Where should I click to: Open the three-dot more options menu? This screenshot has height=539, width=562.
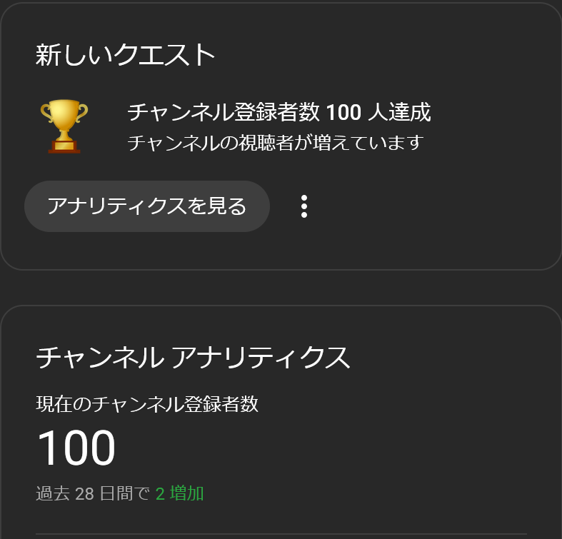tap(304, 206)
